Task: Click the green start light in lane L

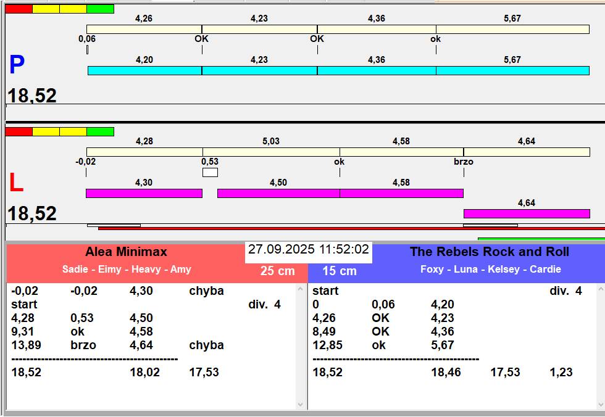Action: (x=100, y=132)
